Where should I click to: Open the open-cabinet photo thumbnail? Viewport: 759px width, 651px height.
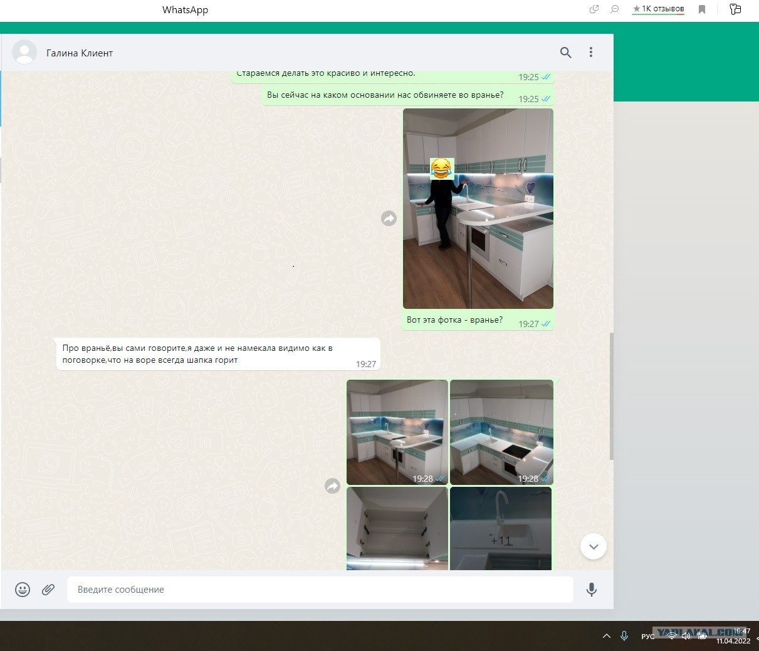[397, 529]
